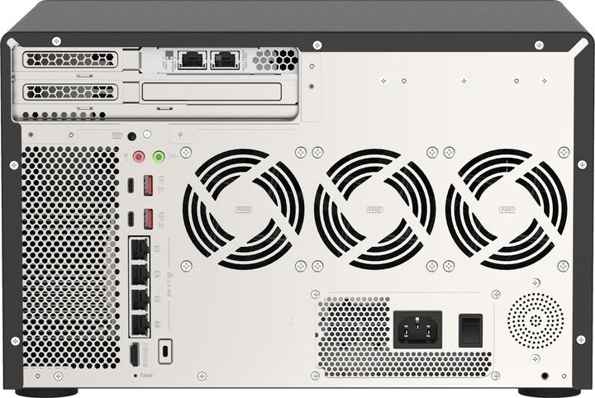Flip the power rocker switch
Viewport: 595px width, 398px height.
coord(470,329)
